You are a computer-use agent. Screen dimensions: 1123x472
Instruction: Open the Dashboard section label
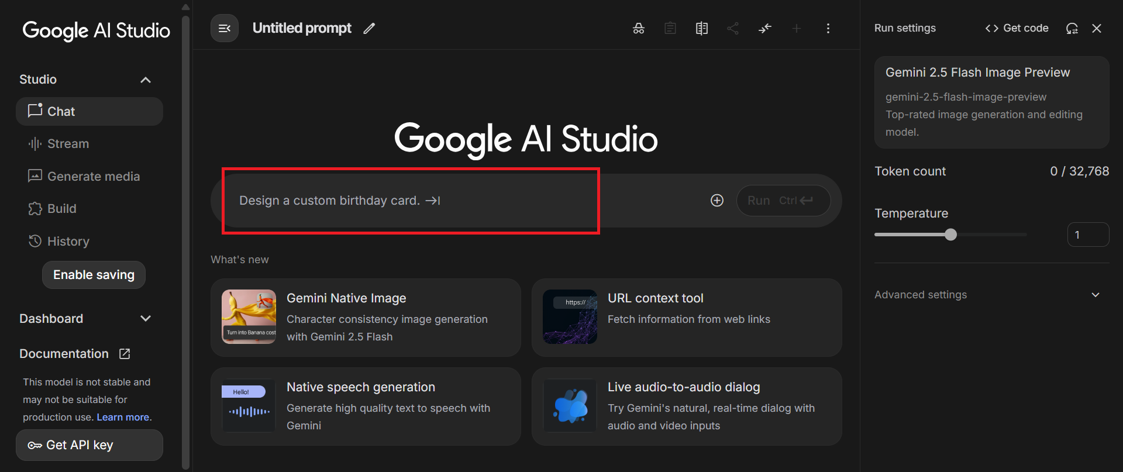[x=51, y=319]
